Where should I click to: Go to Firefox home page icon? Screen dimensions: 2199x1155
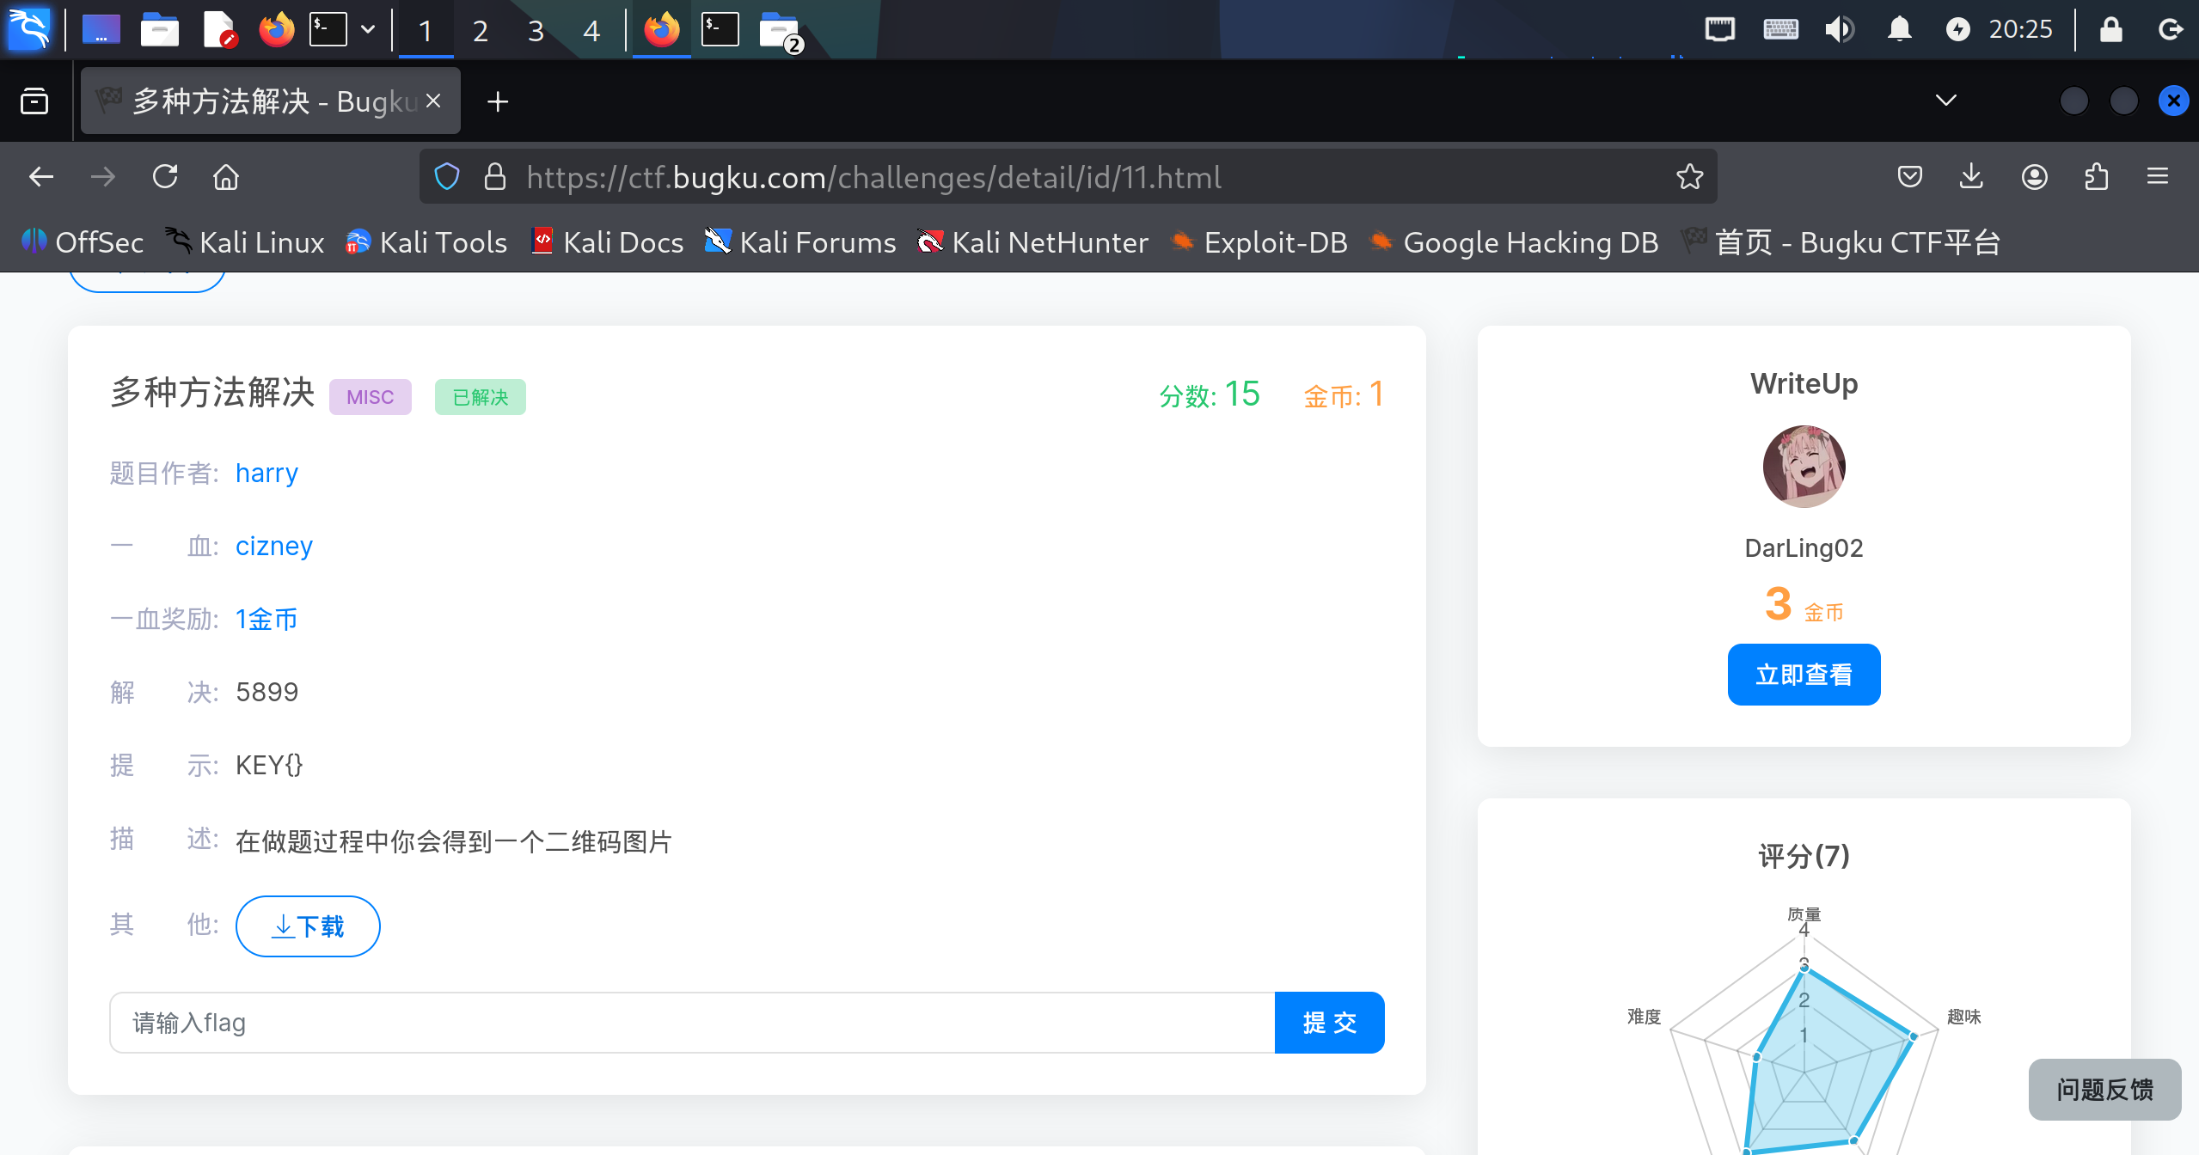tap(226, 177)
